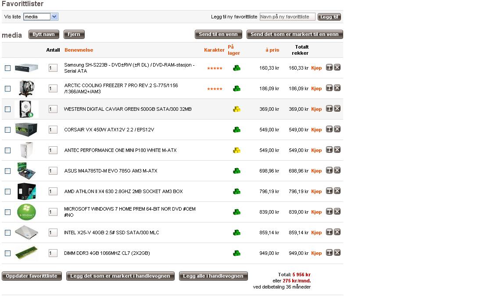Click the T icon for Corsair VX 450W row
This screenshot has height=296, width=484.
click(x=329, y=129)
